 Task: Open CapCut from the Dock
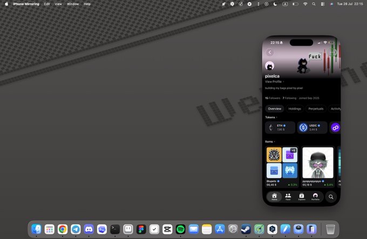click(167, 229)
